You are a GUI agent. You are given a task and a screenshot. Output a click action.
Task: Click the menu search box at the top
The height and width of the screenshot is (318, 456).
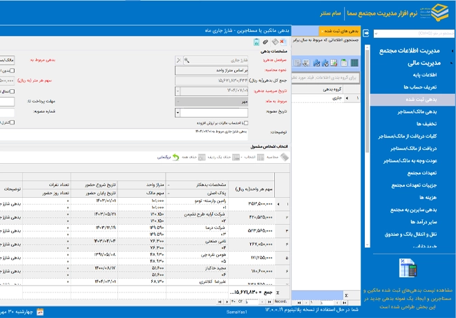[x=411, y=32]
